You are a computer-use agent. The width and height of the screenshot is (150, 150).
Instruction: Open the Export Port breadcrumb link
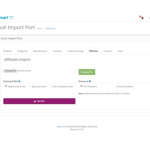tap(50, 28)
